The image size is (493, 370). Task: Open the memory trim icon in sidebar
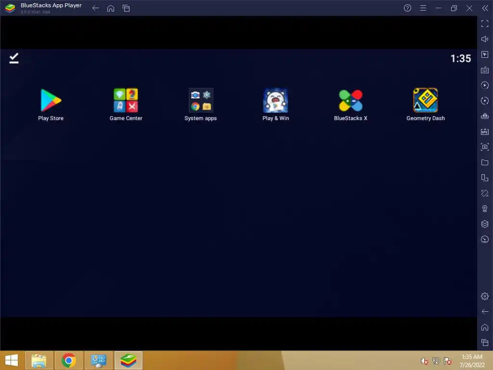point(485,116)
